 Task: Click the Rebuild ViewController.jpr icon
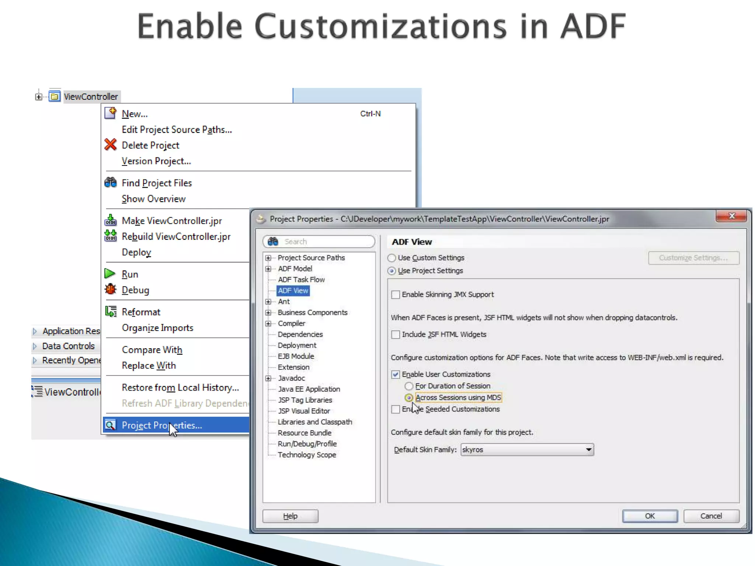pos(111,236)
